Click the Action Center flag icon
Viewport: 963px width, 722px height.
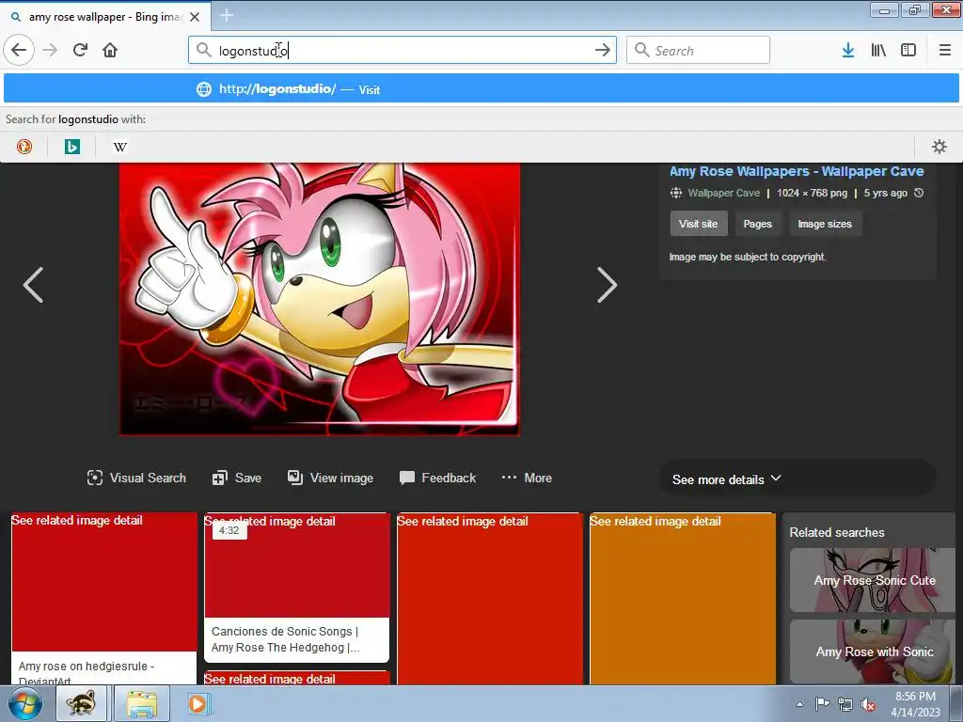click(x=822, y=704)
